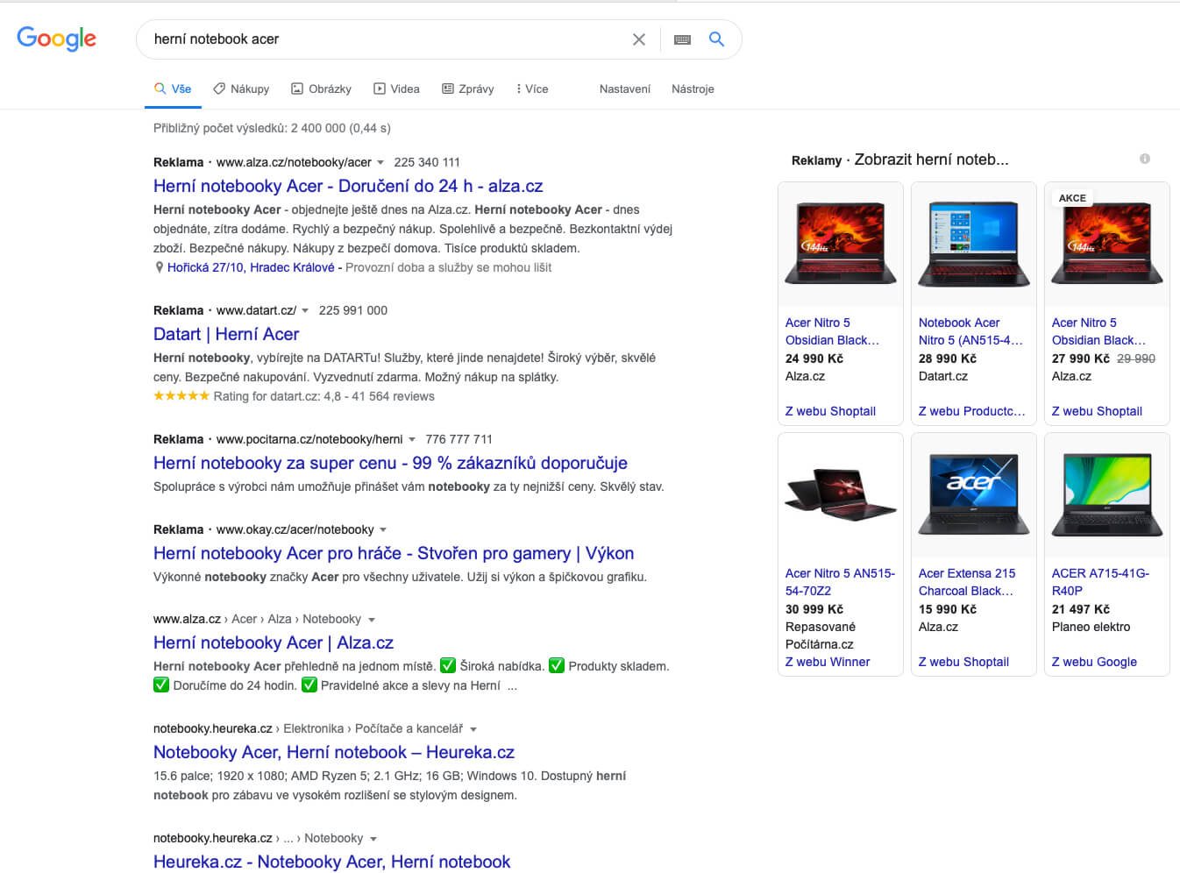Switch to the Obrázky tab
Viewport: 1180px width, 873px height.
point(321,89)
